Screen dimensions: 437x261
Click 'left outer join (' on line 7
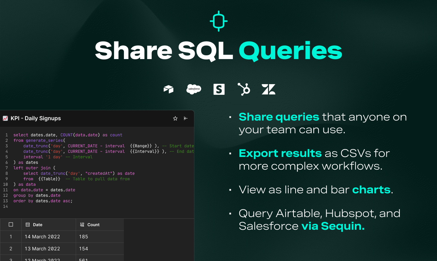(34, 168)
